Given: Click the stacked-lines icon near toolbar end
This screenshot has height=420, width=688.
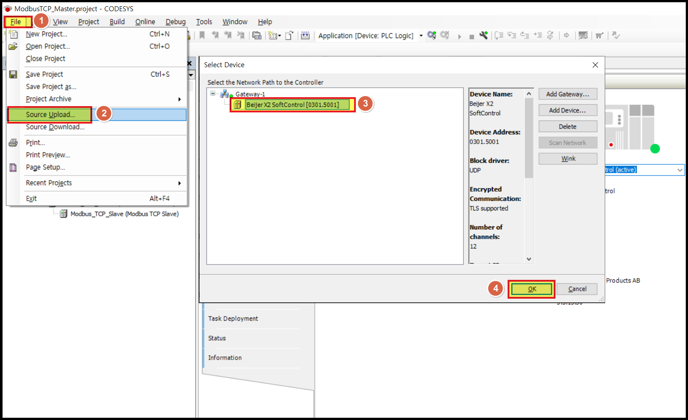Looking at the screenshot, I should pyautogui.click(x=599, y=35).
